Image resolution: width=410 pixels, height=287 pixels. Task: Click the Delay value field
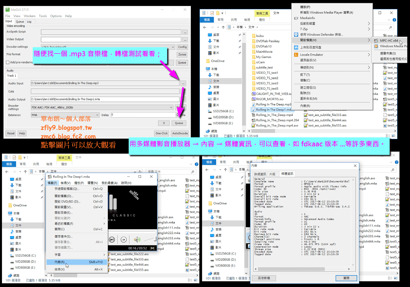[x=143, y=115]
